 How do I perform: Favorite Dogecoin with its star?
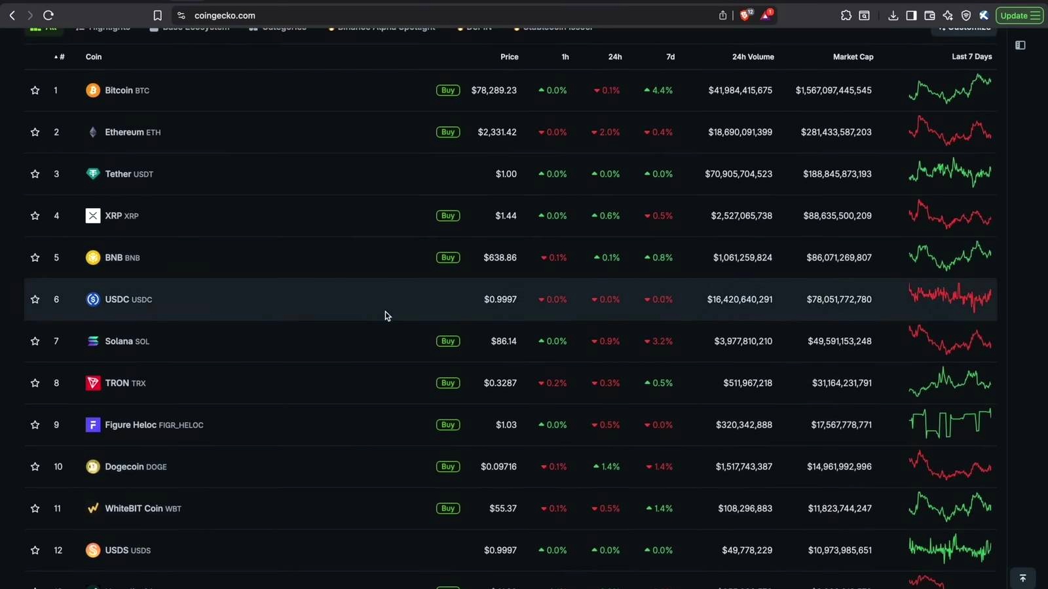35,467
